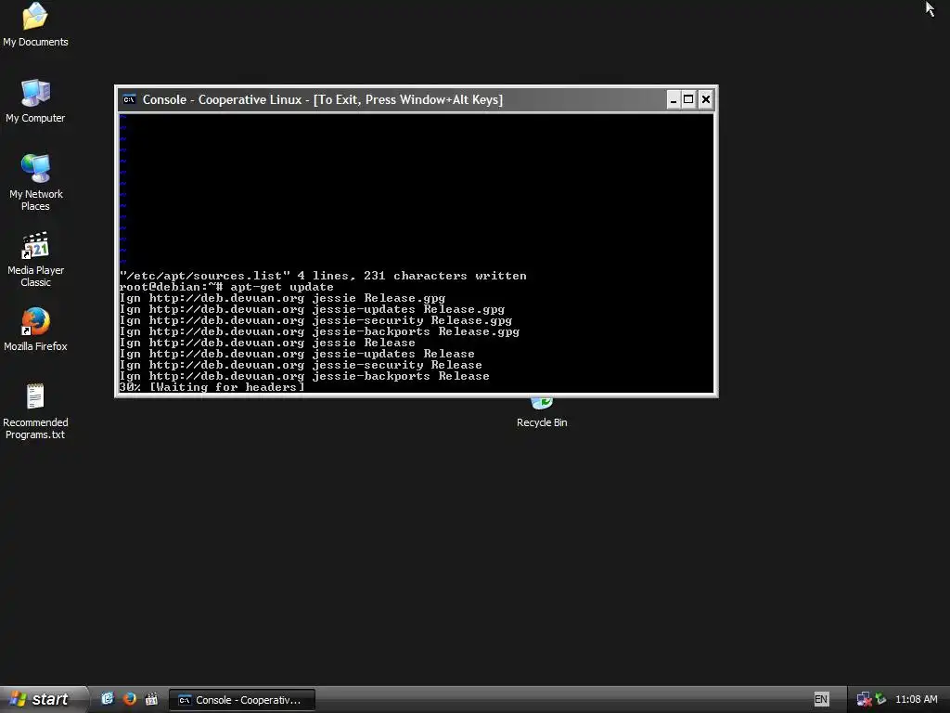Screen dimensions: 950x713
Task: Click the '30% [Waiting for headers]' line
Action: click(x=212, y=387)
